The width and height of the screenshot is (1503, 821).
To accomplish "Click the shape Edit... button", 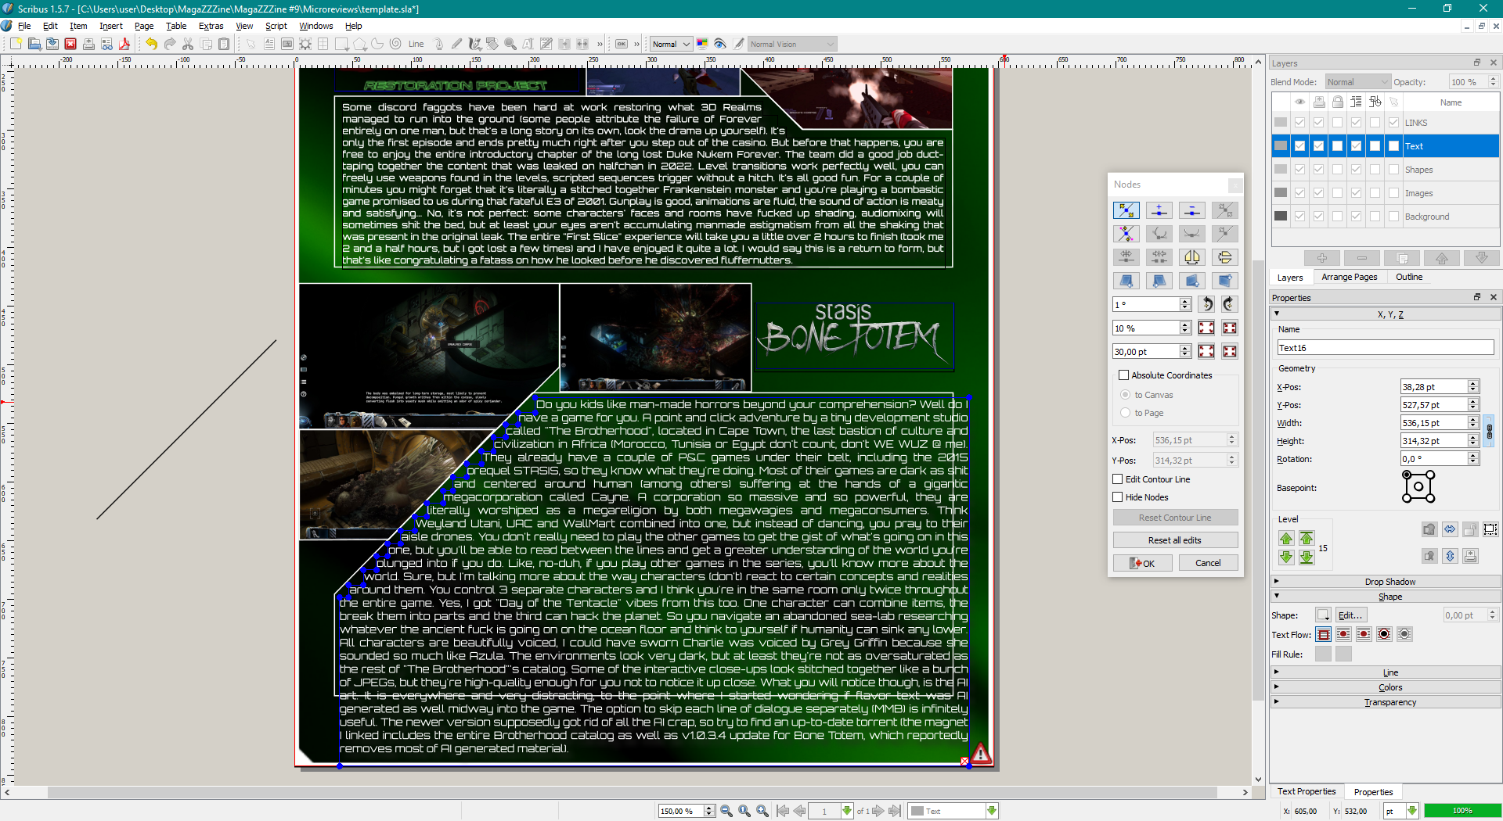I will tap(1350, 615).
